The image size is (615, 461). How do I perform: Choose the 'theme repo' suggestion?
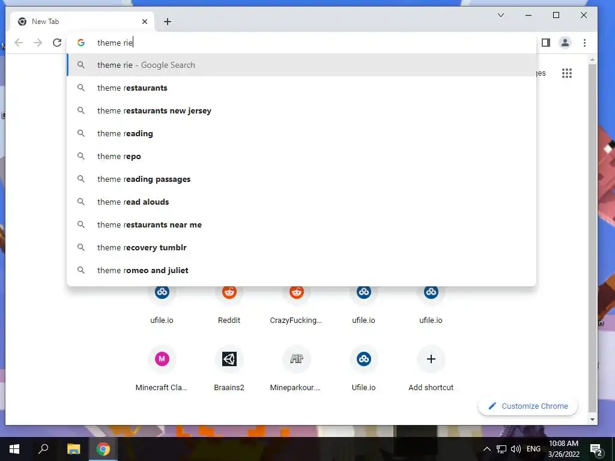(x=301, y=156)
